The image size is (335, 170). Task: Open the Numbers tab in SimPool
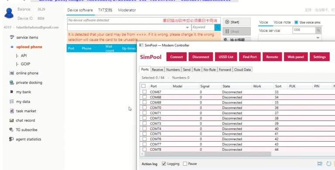click(173, 70)
